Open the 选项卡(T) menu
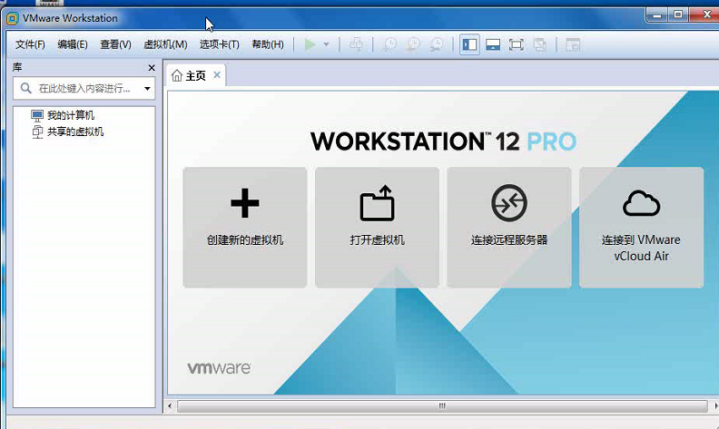719x429 pixels. (x=219, y=44)
